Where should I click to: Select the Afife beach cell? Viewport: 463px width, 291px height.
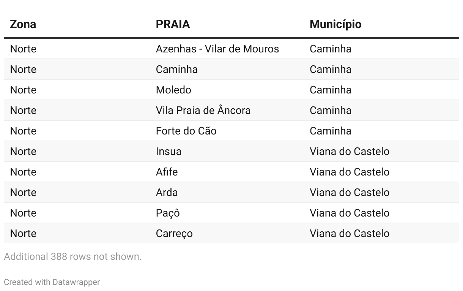[x=167, y=172]
